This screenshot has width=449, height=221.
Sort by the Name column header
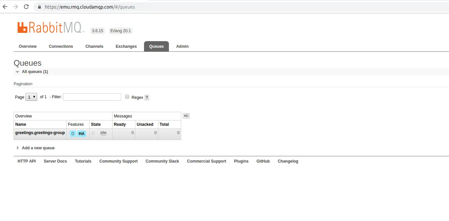(x=21, y=124)
